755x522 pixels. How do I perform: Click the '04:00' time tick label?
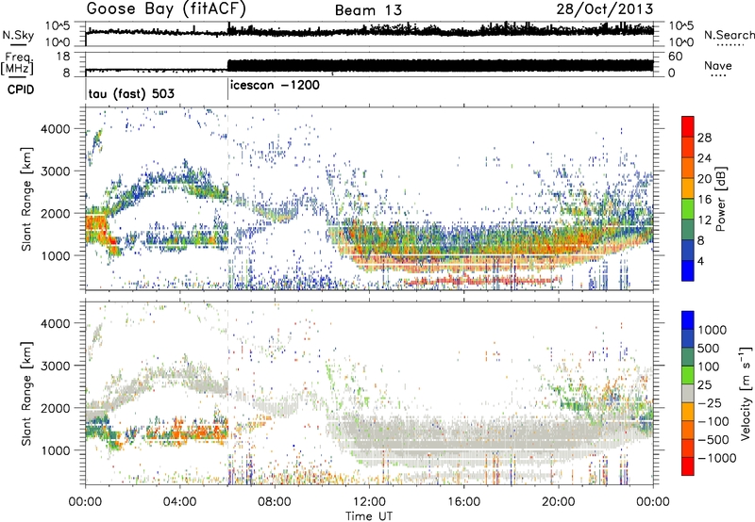point(179,502)
